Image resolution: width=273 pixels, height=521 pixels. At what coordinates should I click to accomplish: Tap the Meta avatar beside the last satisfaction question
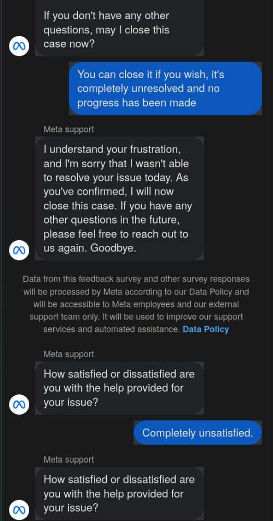[19, 510]
